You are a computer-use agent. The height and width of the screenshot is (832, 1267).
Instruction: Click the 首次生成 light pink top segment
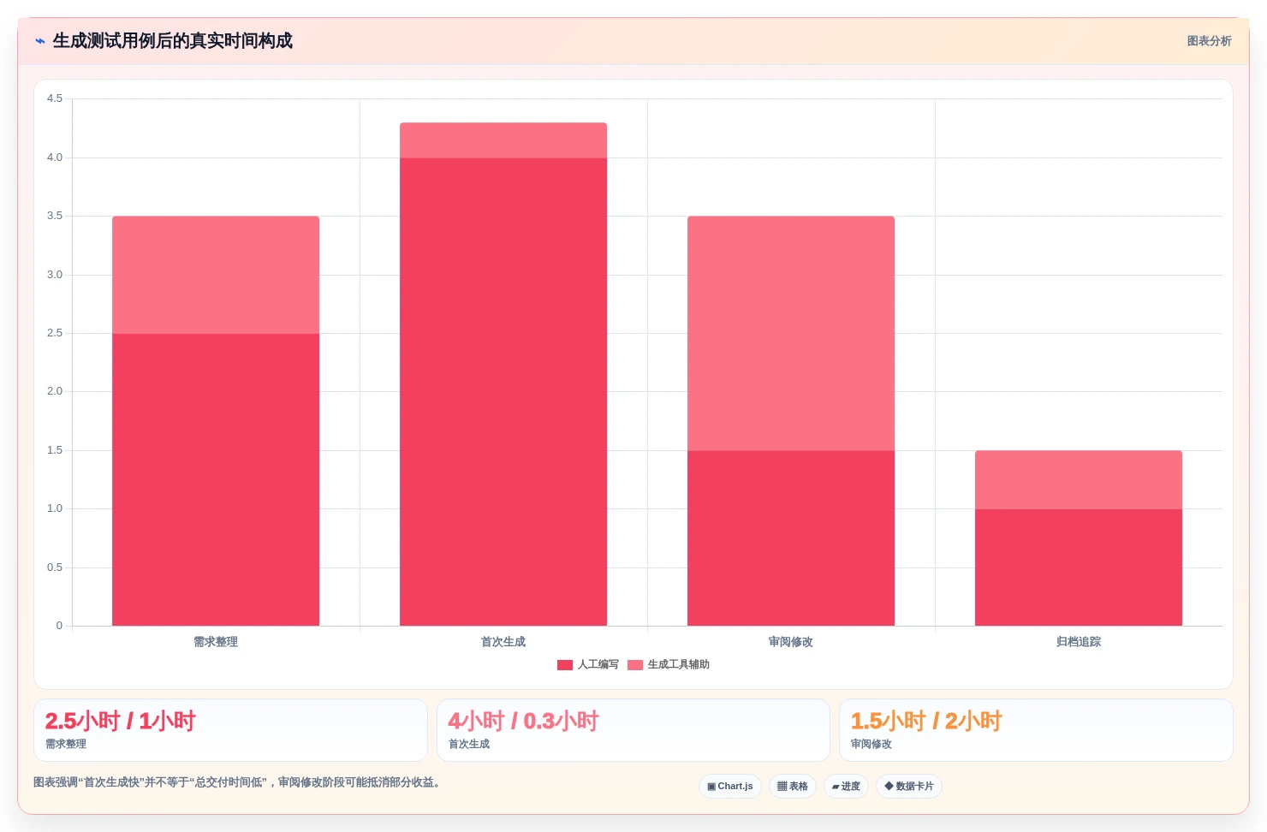point(503,140)
